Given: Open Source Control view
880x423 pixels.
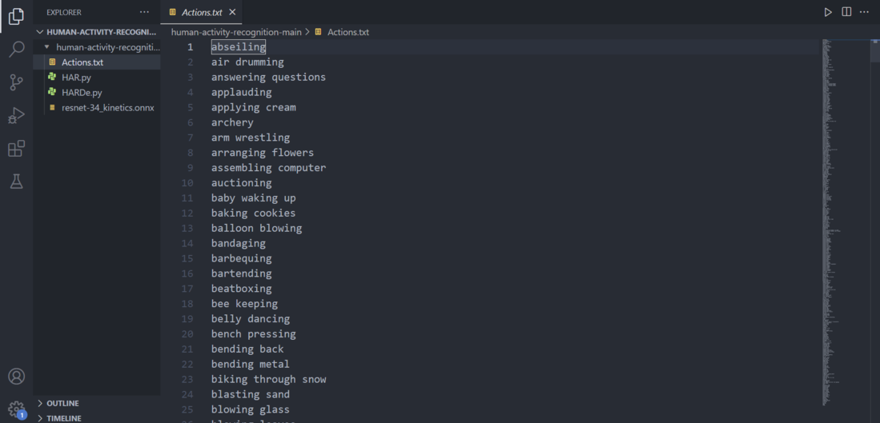Looking at the screenshot, I should pyautogui.click(x=16, y=82).
